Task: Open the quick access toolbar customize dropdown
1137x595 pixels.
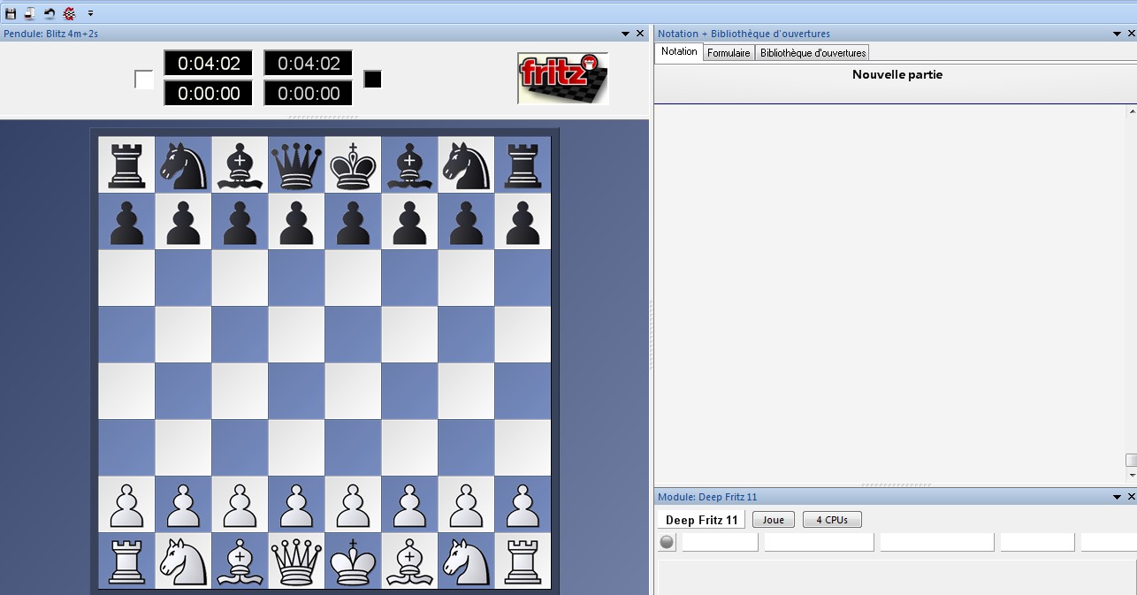Action: pos(90,13)
